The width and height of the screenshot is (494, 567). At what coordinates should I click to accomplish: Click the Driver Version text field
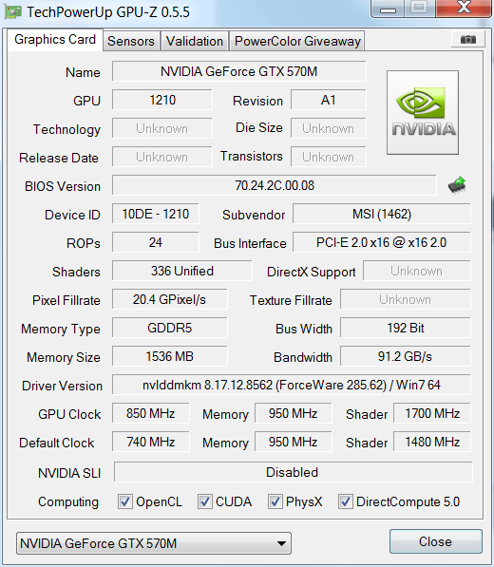click(x=292, y=385)
